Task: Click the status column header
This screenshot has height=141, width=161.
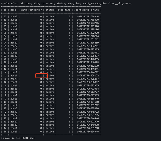Action: click(x=50, y=10)
